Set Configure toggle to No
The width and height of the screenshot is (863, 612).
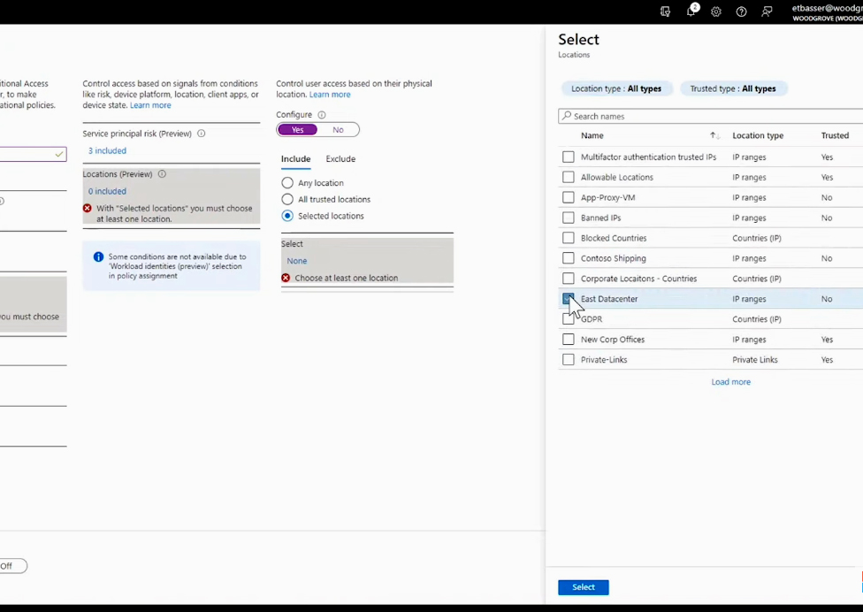coord(338,130)
